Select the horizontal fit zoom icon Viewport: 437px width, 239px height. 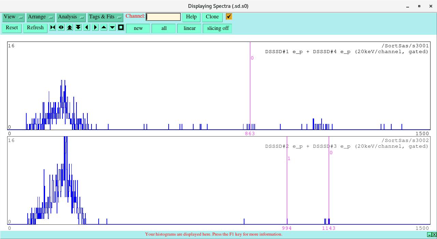52,27
